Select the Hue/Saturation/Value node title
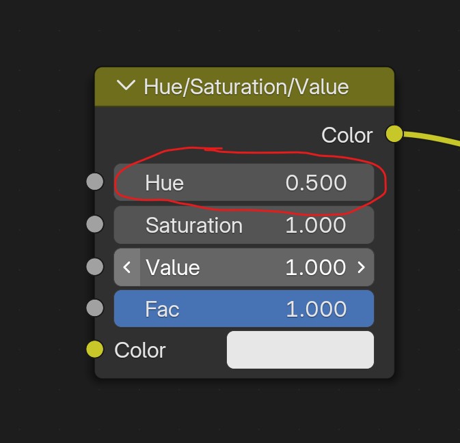The width and height of the screenshot is (460, 443). (246, 87)
